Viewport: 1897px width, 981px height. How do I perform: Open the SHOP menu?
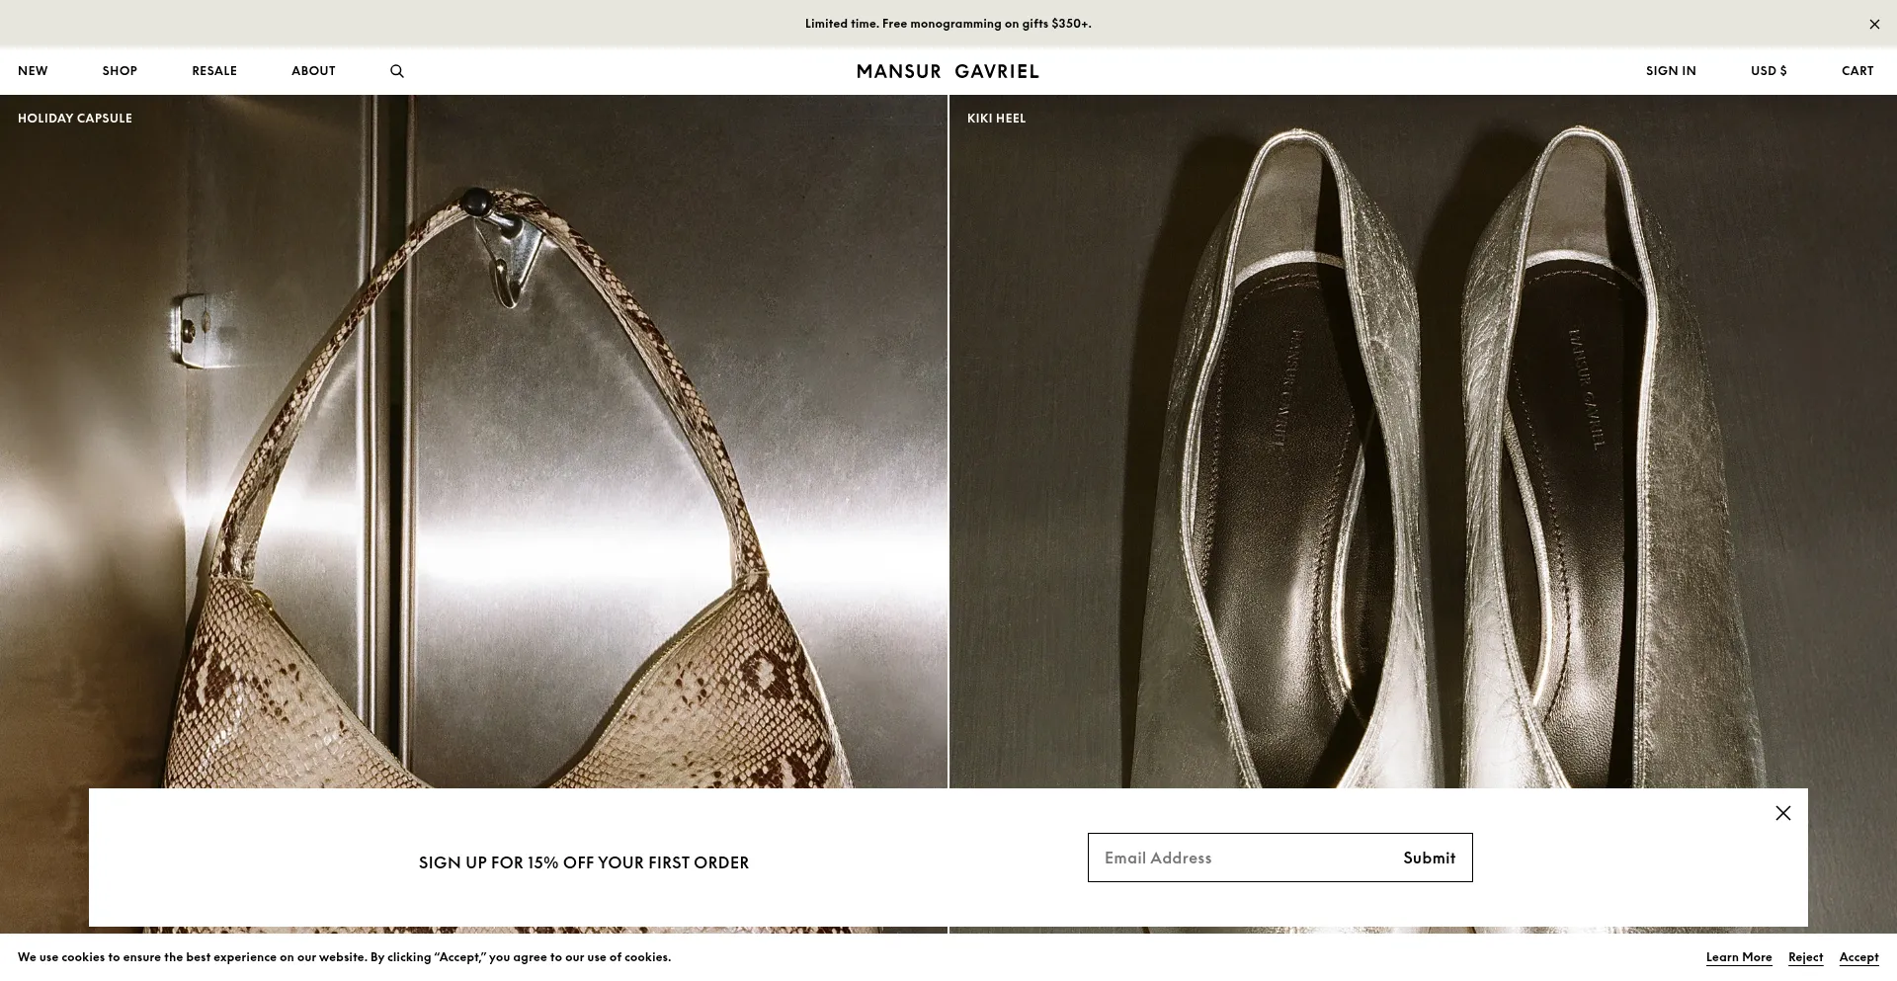point(120,71)
